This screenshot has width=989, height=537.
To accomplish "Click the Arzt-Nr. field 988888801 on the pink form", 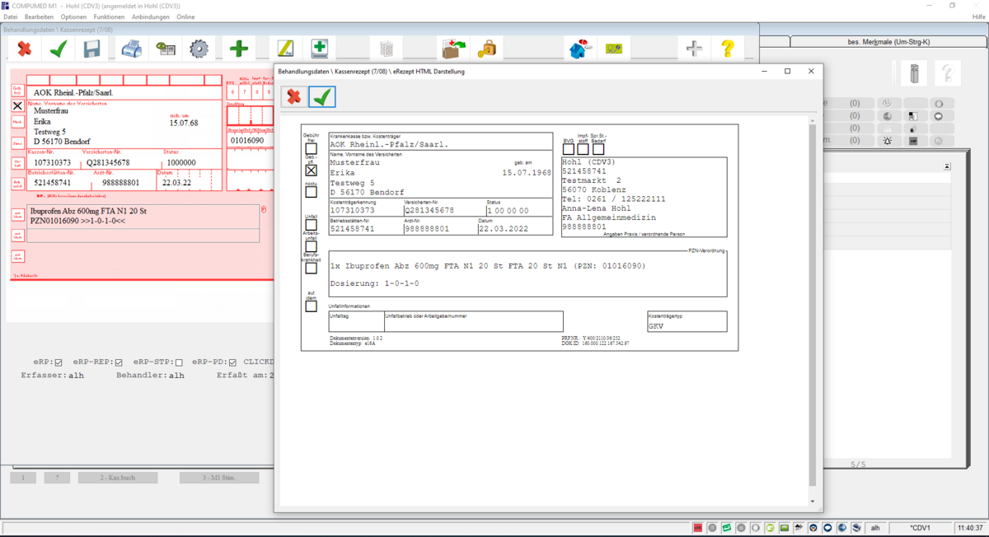I will click(x=121, y=183).
